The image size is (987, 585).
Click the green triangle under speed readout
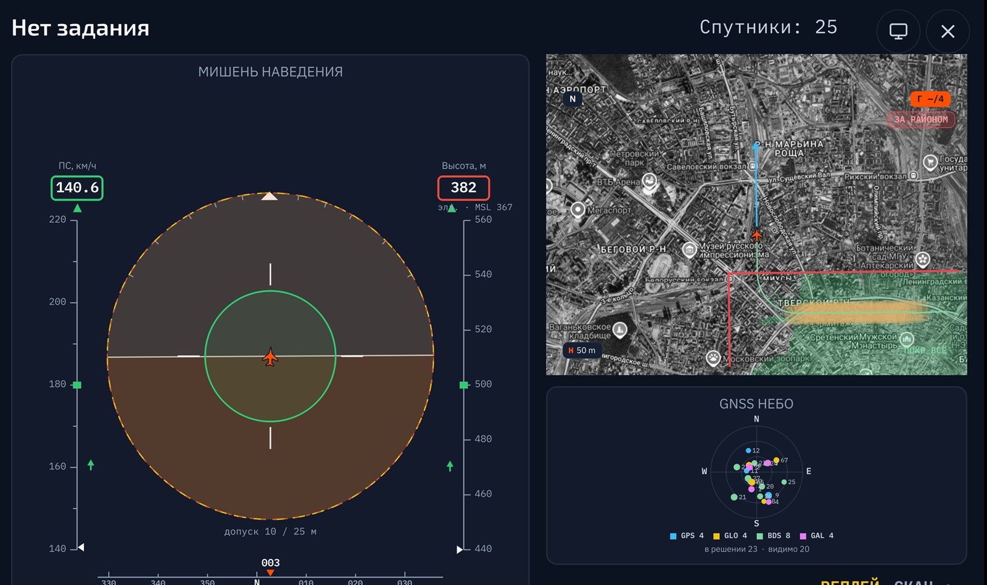(77, 209)
